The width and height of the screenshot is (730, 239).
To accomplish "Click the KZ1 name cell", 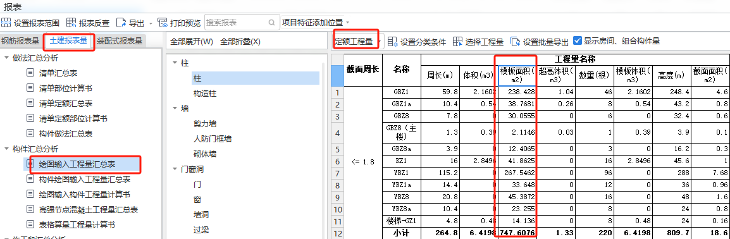I will click(401, 161).
